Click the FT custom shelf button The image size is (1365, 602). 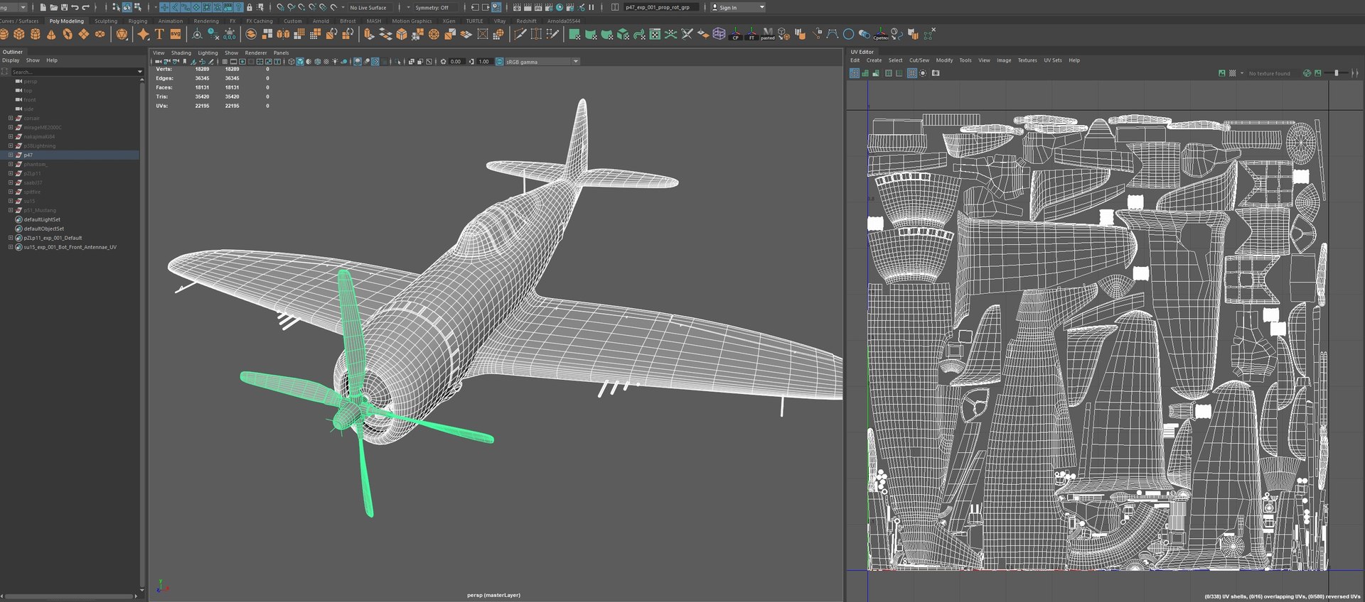751,34
